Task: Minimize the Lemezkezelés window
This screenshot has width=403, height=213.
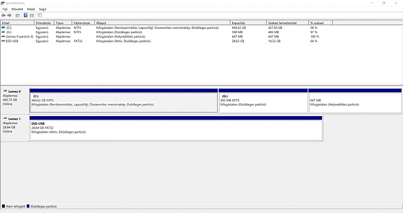Action: [x=372, y=3]
